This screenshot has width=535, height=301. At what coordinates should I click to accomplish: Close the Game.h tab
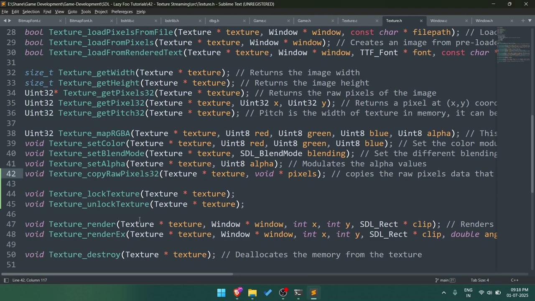pos(333,20)
